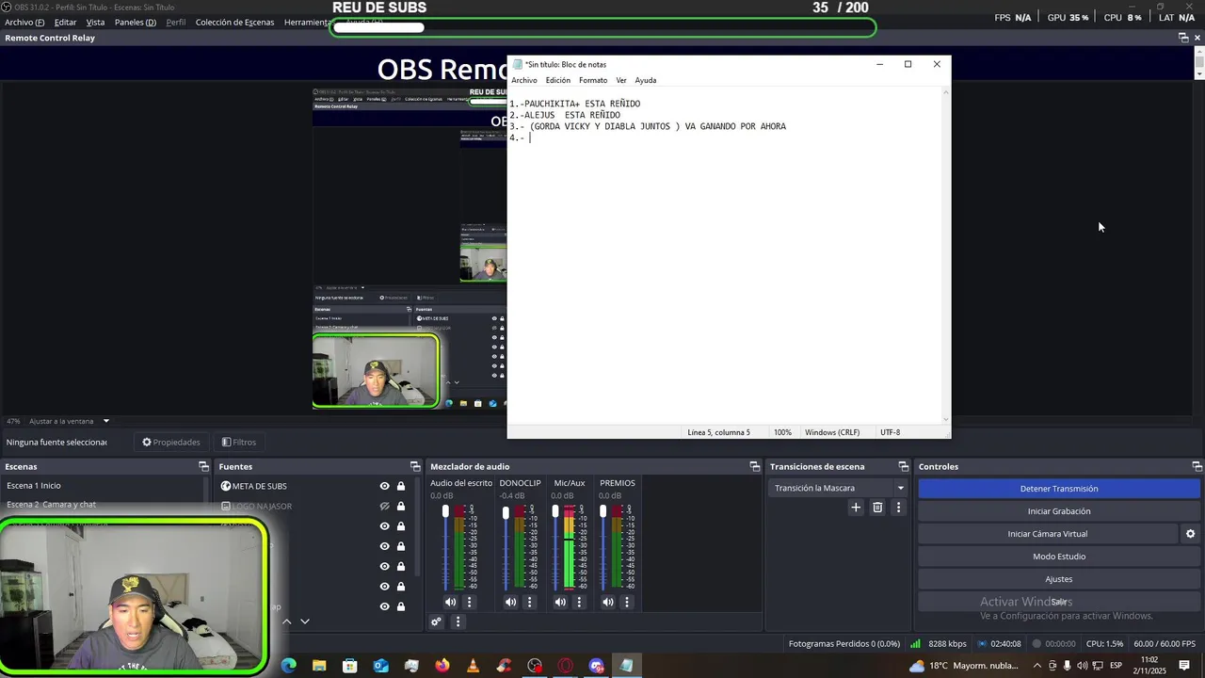The height and width of the screenshot is (678, 1205).
Task: Click Detener Transmisión button
Action: pyautogui.click(x=1059, y=489)
